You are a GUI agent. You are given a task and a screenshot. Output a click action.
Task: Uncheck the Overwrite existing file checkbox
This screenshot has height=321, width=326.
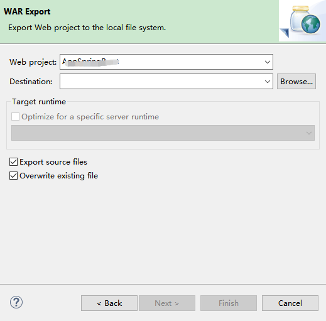pos(13,176)
